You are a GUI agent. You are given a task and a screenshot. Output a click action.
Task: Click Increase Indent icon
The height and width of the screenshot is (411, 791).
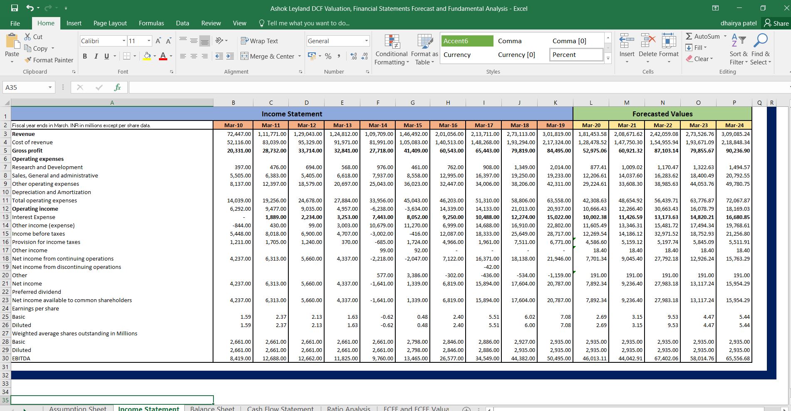230,56
